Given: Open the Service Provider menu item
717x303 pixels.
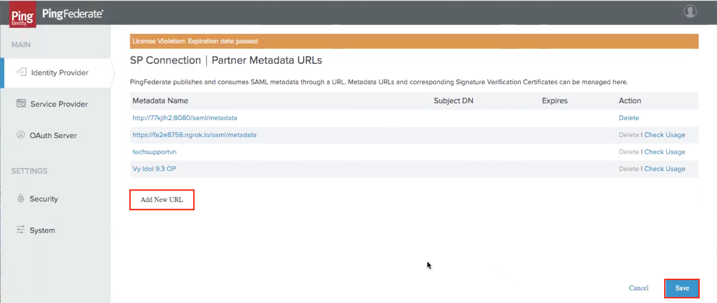Looking at the screenshot, I should [59, 104].
